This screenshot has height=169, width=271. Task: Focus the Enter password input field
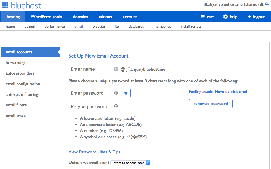click(94, 93)
